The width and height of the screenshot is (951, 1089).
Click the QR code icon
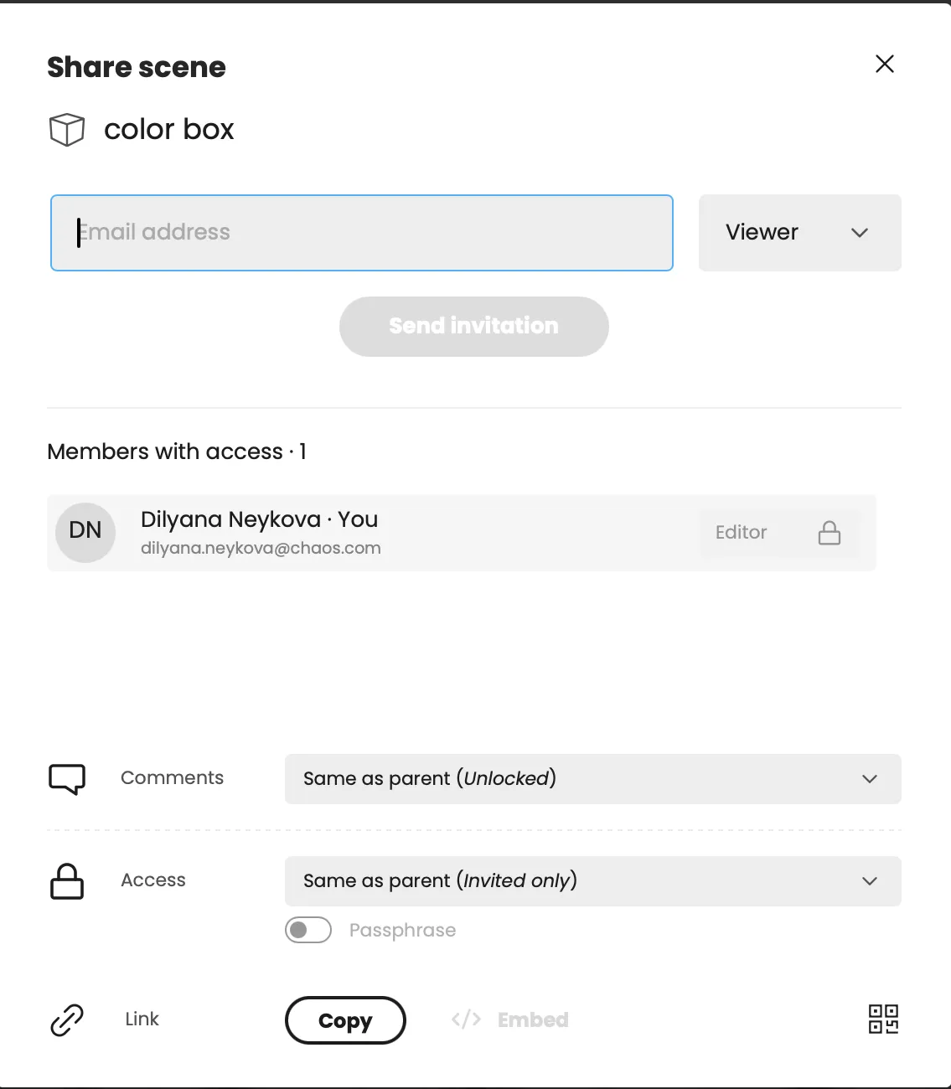point(883,1019)
